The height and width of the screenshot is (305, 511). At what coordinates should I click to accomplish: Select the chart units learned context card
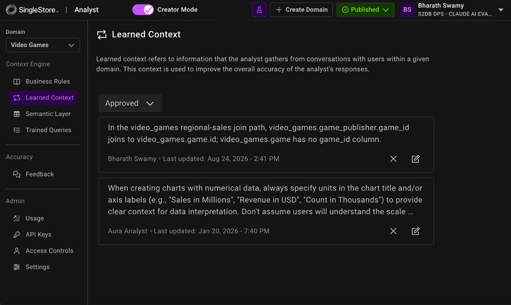coord(266,211)
